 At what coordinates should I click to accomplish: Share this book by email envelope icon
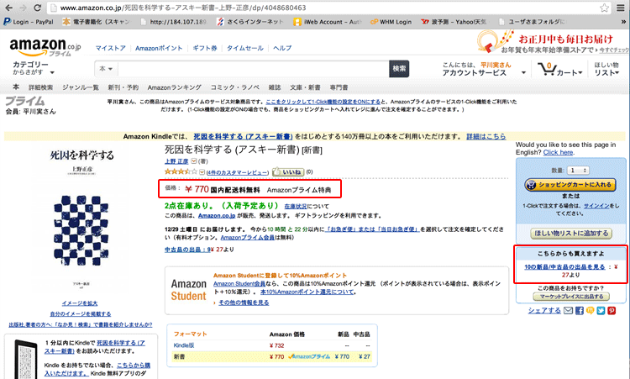click(569, 310)
